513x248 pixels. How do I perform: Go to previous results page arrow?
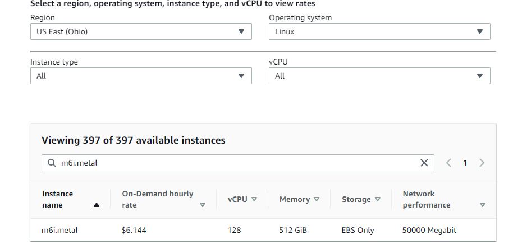point(448,163)
